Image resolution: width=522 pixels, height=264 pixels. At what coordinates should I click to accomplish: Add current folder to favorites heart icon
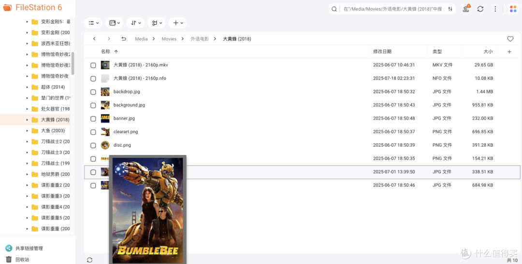(x=510, y=39)
